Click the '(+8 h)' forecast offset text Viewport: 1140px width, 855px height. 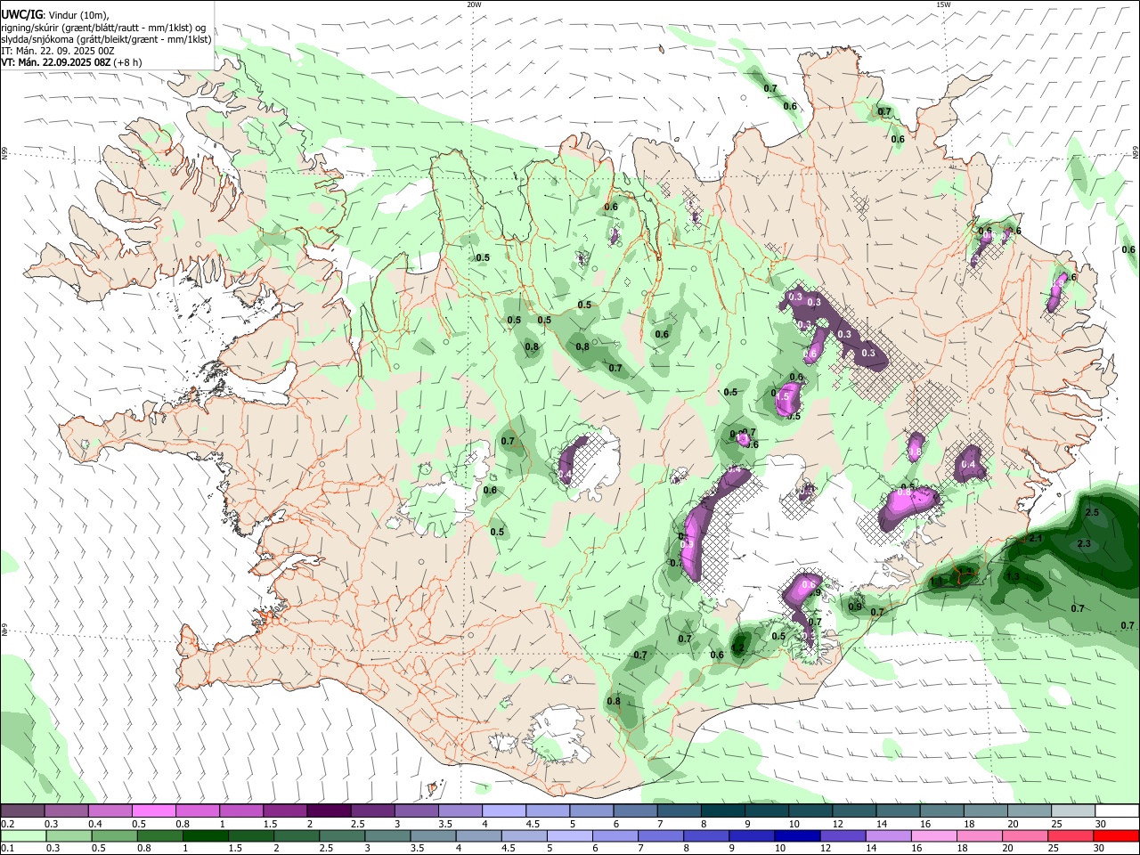click(126, 62)
